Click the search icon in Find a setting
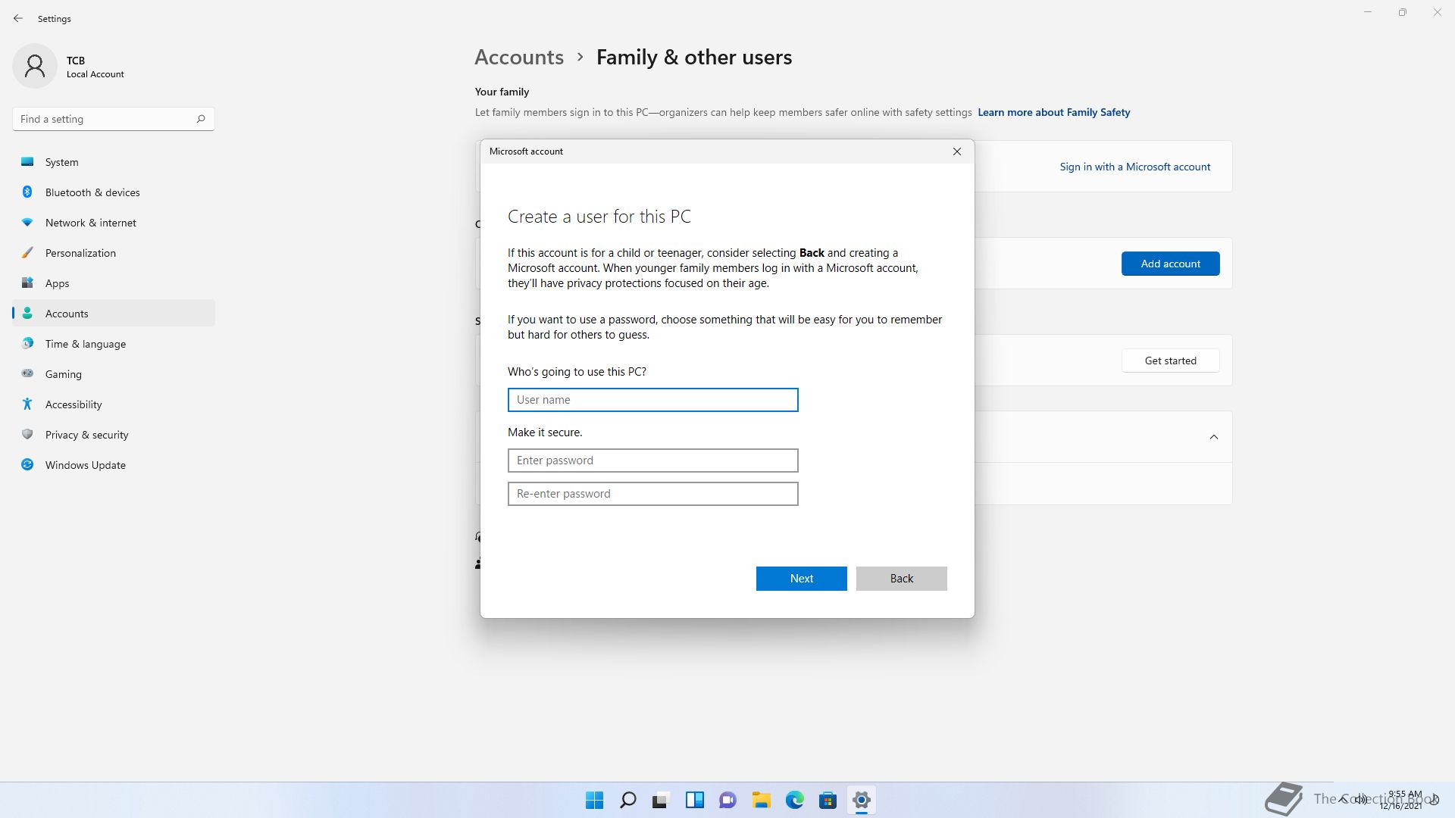Image resolution: width=1455 pixels, height=818 pixels. click(x=201, y=119)
